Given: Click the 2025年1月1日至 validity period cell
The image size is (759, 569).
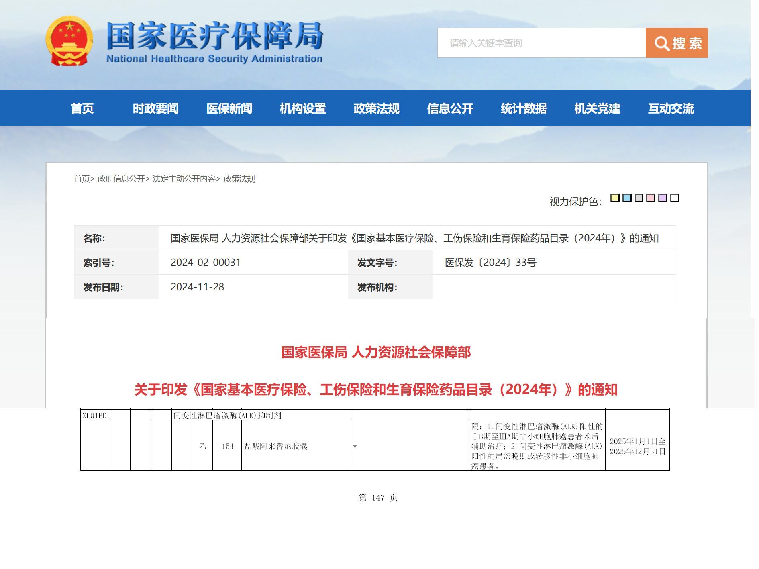Looking at the screenshot, I should [x=638, y=446].
